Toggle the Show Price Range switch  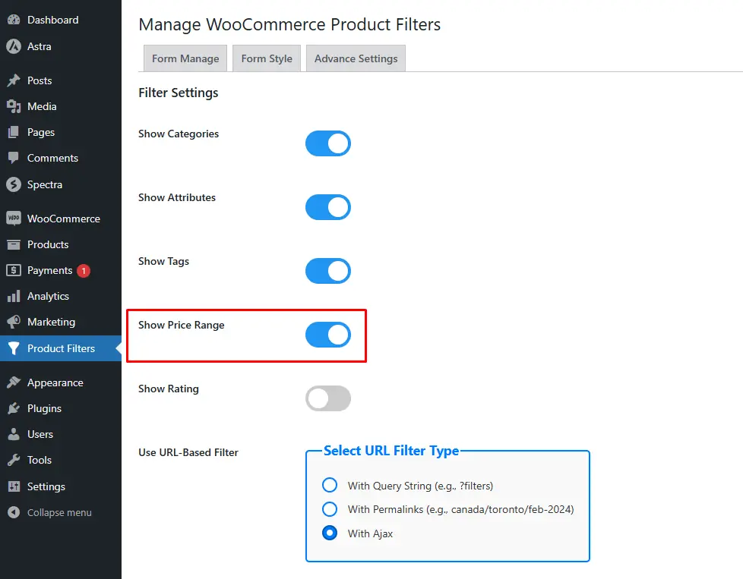click(x=328, y=335)
